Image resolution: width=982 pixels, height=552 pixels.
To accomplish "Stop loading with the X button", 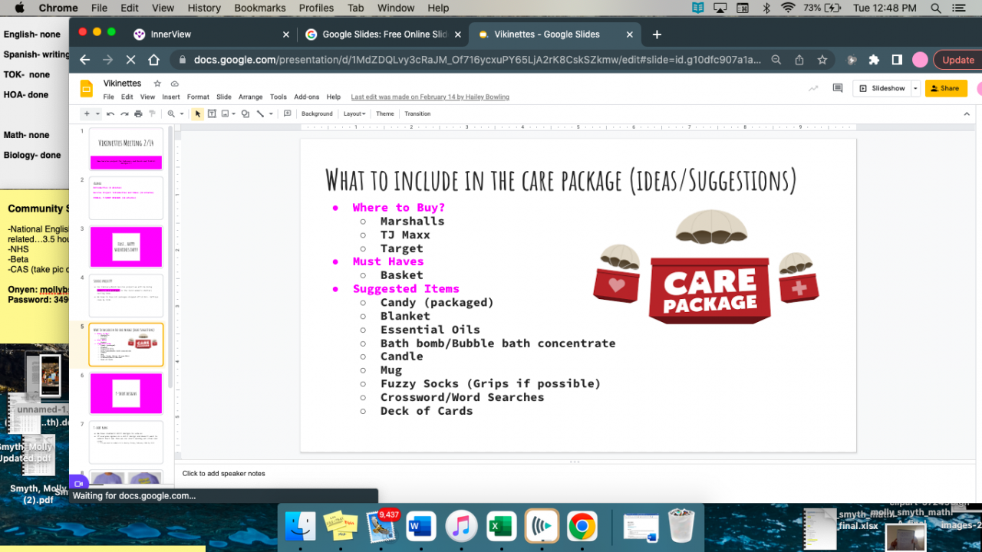I will [x=130, y=60].
